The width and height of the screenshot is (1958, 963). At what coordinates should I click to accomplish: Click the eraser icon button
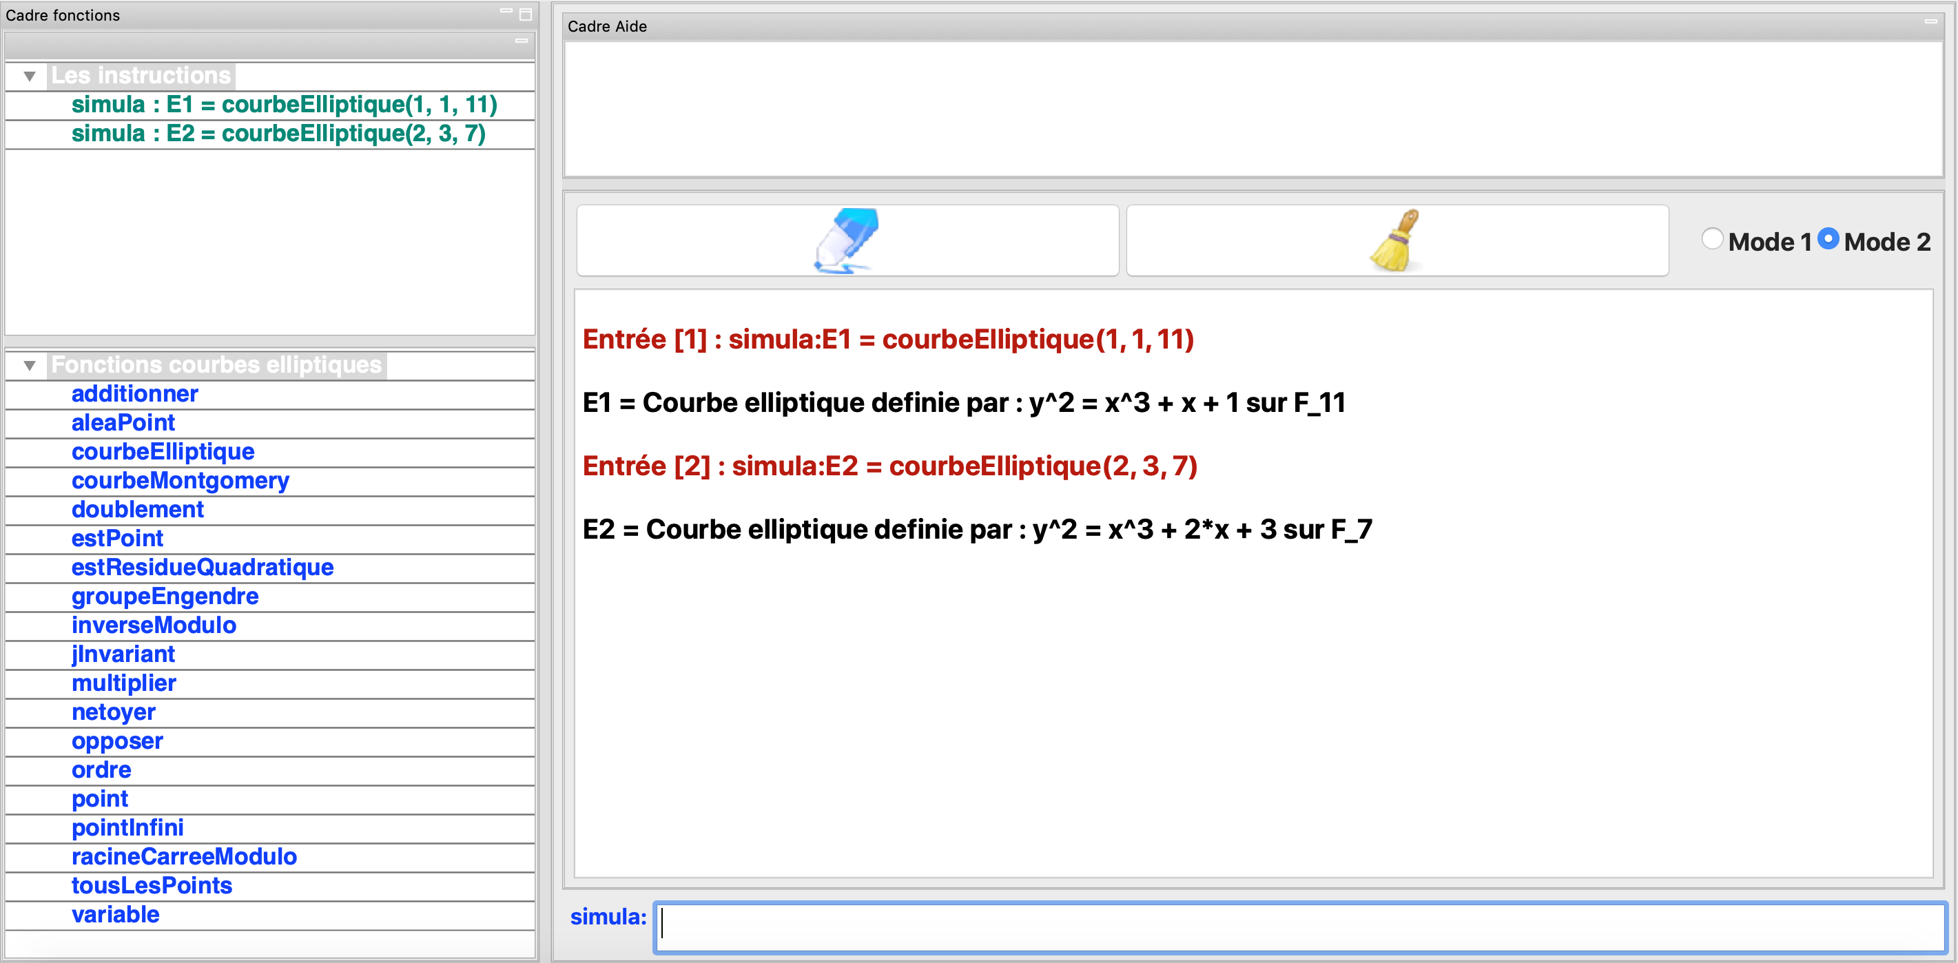coord(847,240)
